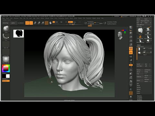Image resolution: width=155 pixels, height=116 pixels.
Task: Click the orange Alternate button
Action: (6, 81)
